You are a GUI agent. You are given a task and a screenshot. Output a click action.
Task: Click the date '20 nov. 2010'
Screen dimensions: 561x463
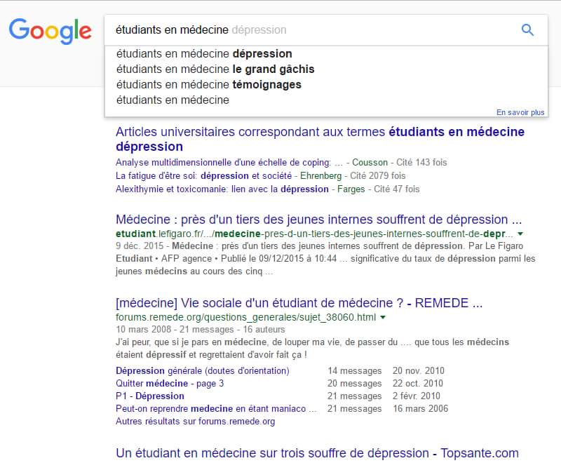click(418, 370)
